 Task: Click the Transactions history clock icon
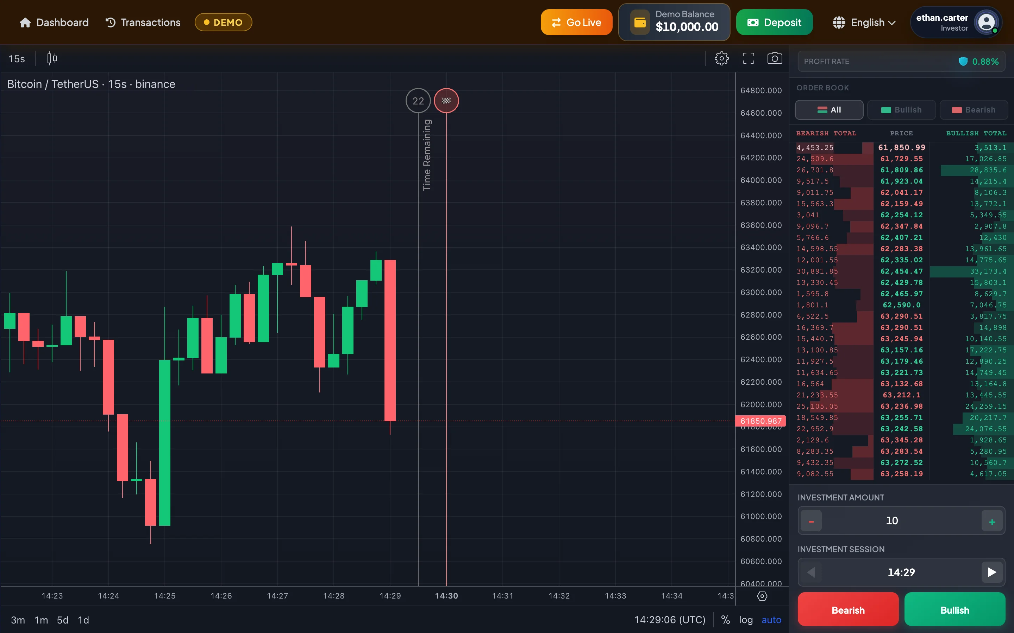(110, 22)
